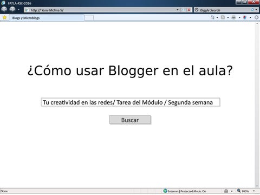Click Internet | Protected Mode: On status text

187,191
